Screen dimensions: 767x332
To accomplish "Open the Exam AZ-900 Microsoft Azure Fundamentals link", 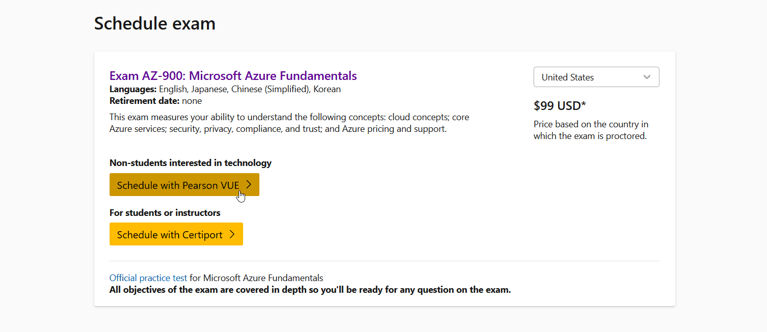I will click(233, 76).
